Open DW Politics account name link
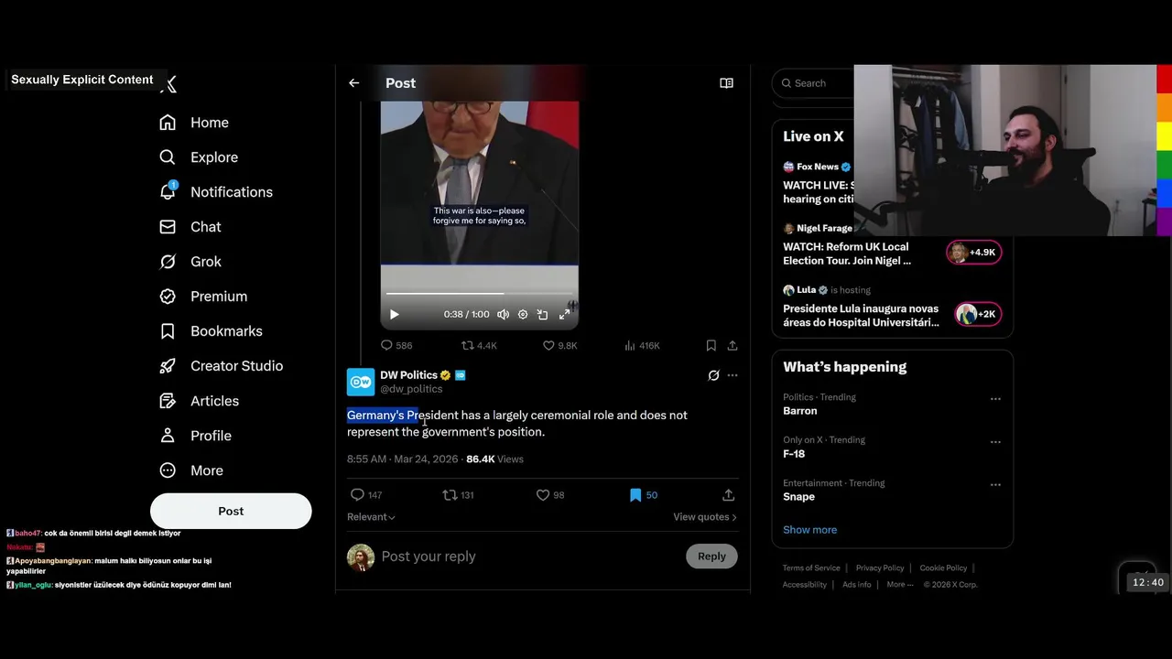 click(x=408, y=375)
